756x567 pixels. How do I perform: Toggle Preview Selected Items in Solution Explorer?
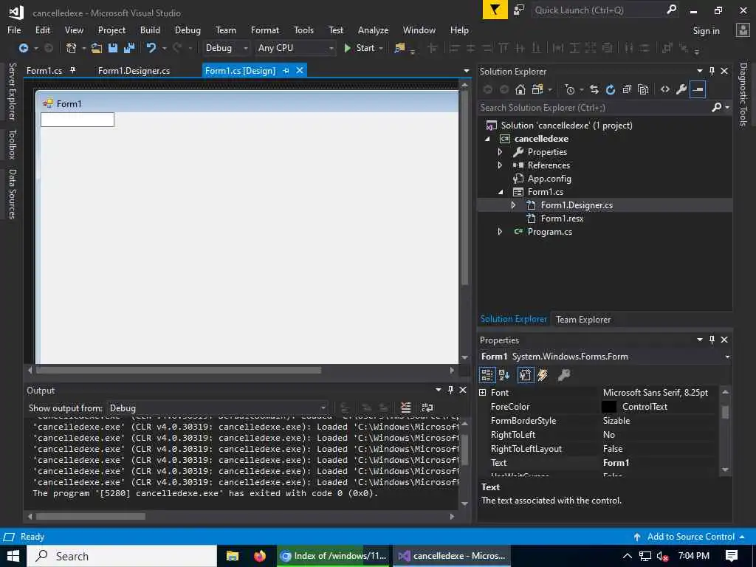[x=698, y=89]
